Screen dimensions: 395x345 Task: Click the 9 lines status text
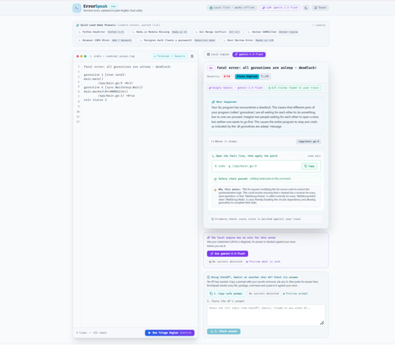(81, 333)
